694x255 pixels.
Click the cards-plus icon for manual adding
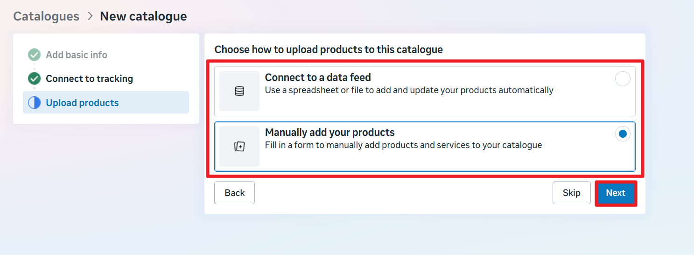point(239,147)
